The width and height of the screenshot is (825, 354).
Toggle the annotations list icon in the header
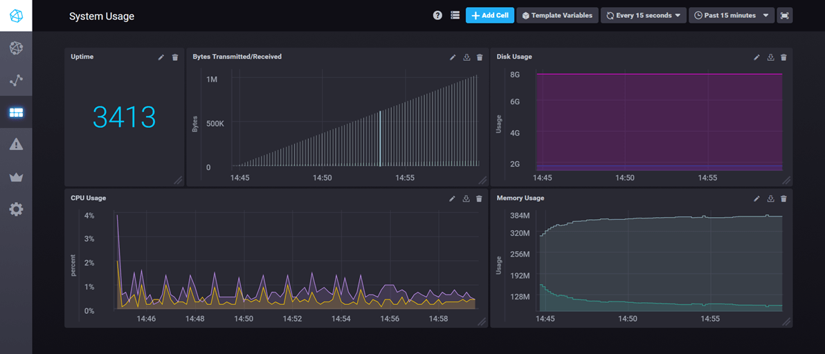[455, 15]
